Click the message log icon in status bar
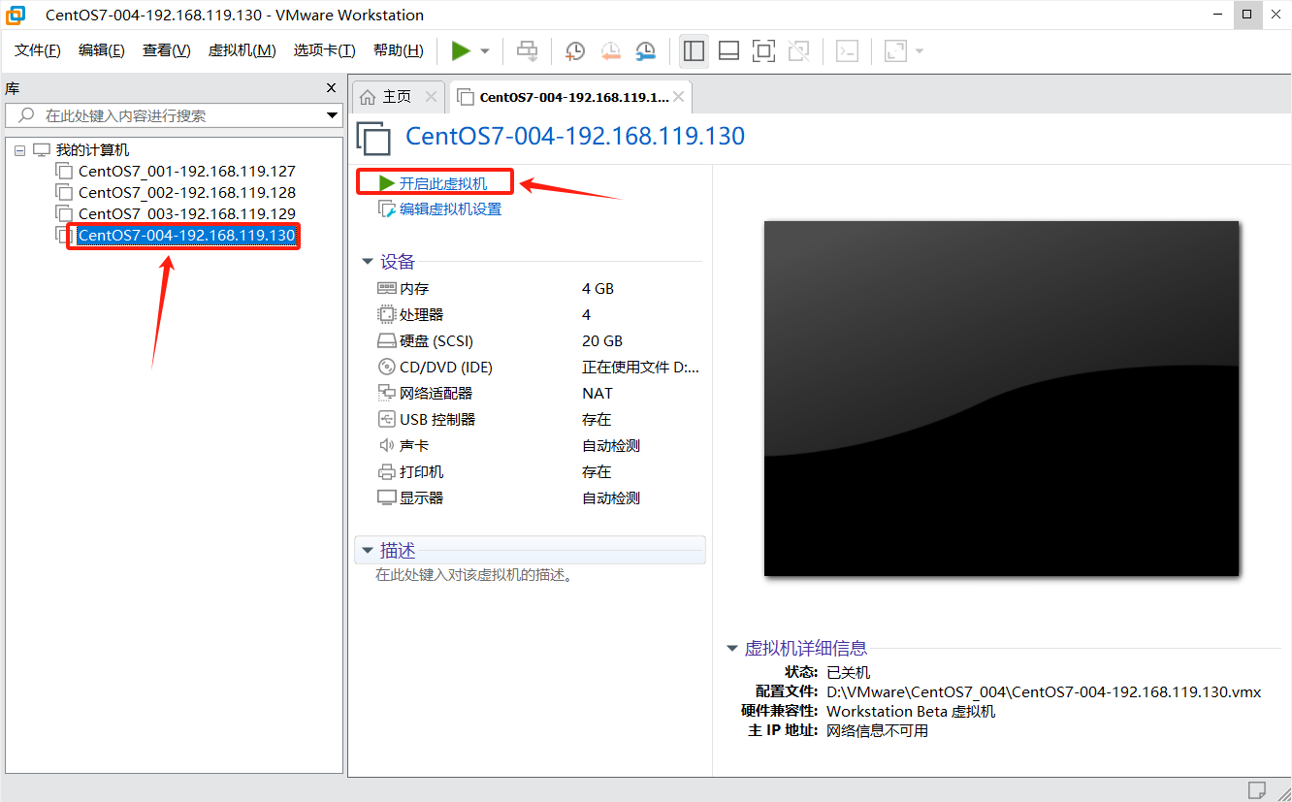This screenshot has height=802, width=1292. pos(1257,788)
